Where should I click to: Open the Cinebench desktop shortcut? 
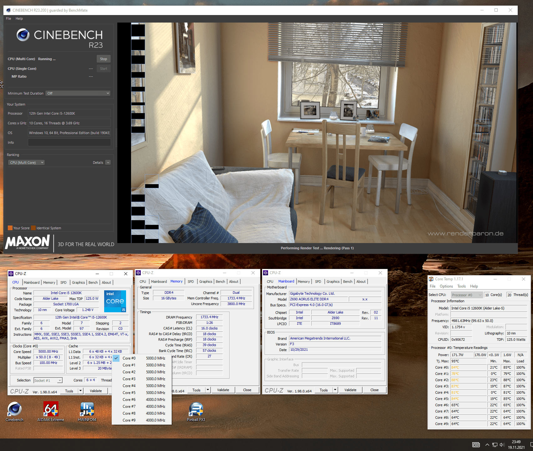click(x=14, y=412)
